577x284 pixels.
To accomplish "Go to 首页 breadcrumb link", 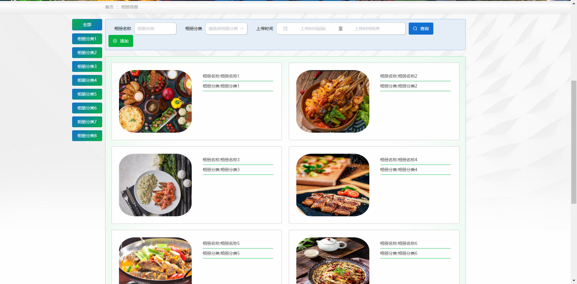I will [x=109, y=7].
